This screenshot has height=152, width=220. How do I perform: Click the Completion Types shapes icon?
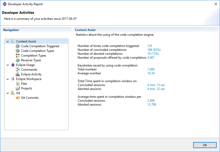(18, 56)
